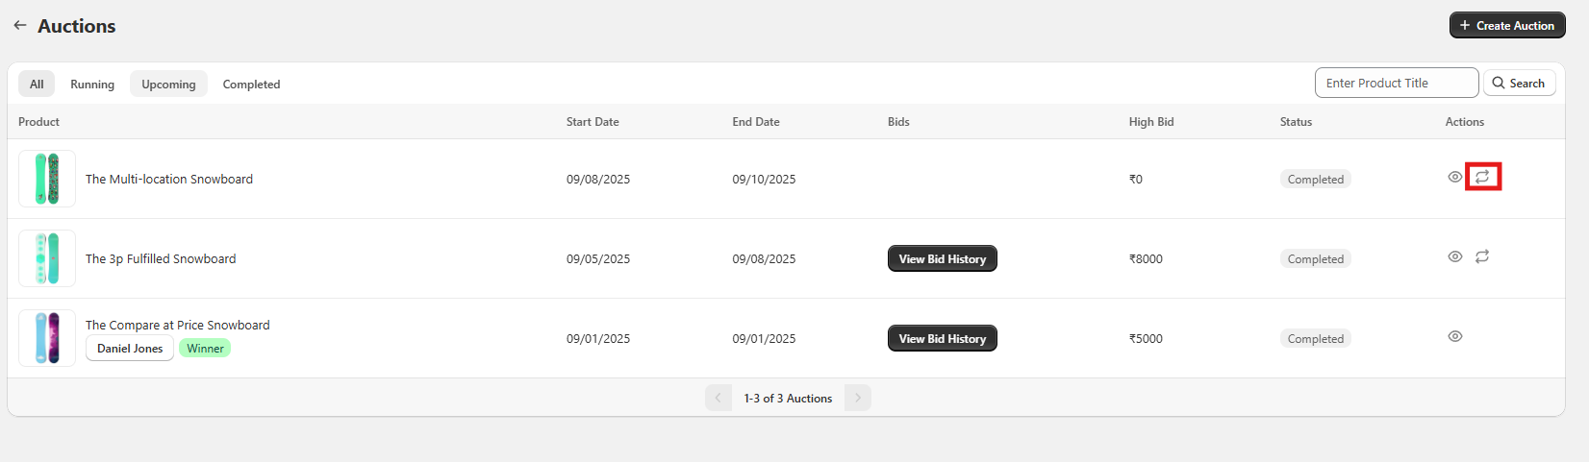The width and height of the screenshot is (1589, 462).
Task: View details of 3p Fulfilled Snowboard auction
Action: 1454,256
